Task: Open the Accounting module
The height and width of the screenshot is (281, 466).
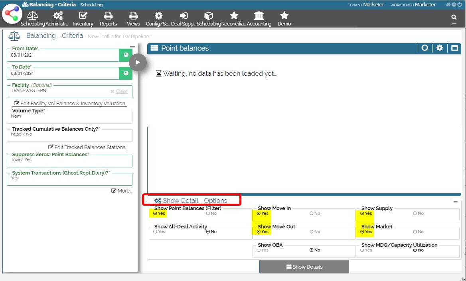Action: [x=259, y=19]
